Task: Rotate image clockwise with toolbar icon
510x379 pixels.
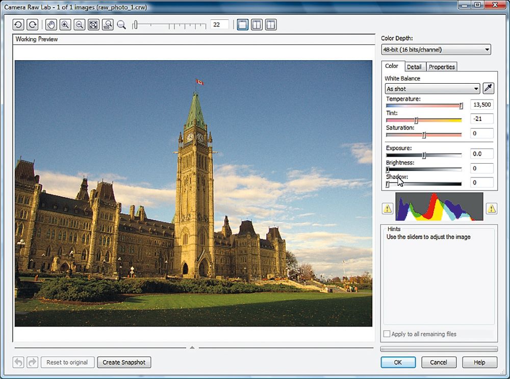Action: click(32, 24)
